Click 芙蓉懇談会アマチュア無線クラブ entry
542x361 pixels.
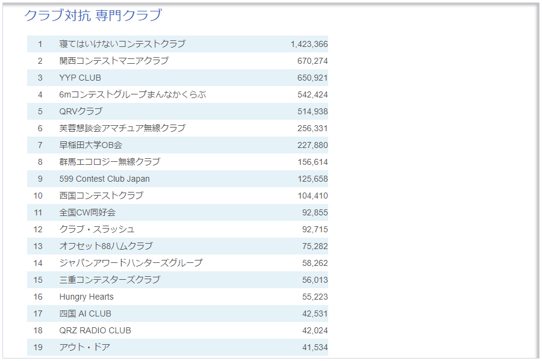(x=122, y=128)
